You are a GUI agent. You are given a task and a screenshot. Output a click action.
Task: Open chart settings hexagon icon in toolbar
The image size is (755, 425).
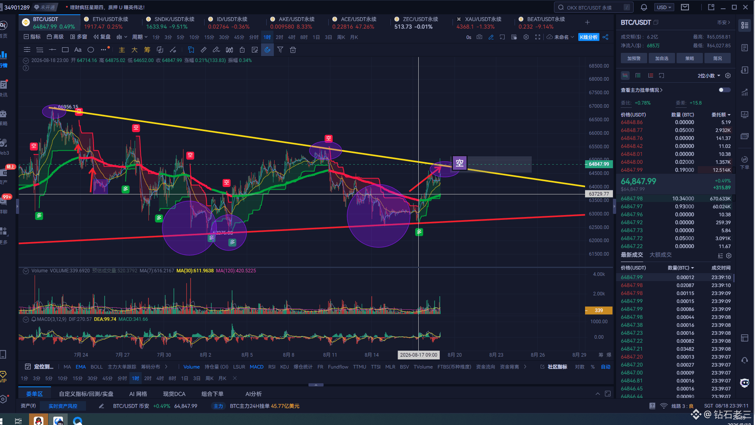[x=526, y=37]
